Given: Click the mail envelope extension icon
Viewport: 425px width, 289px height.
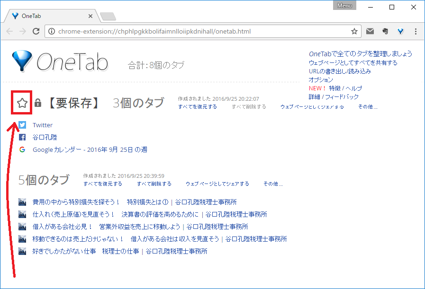Looking at the screenshot, I should 370,32.
